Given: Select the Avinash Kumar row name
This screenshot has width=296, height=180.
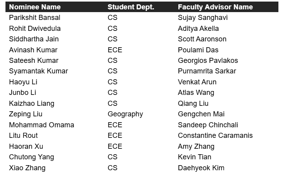Looking at the screenshot, I should coord(33,50).
